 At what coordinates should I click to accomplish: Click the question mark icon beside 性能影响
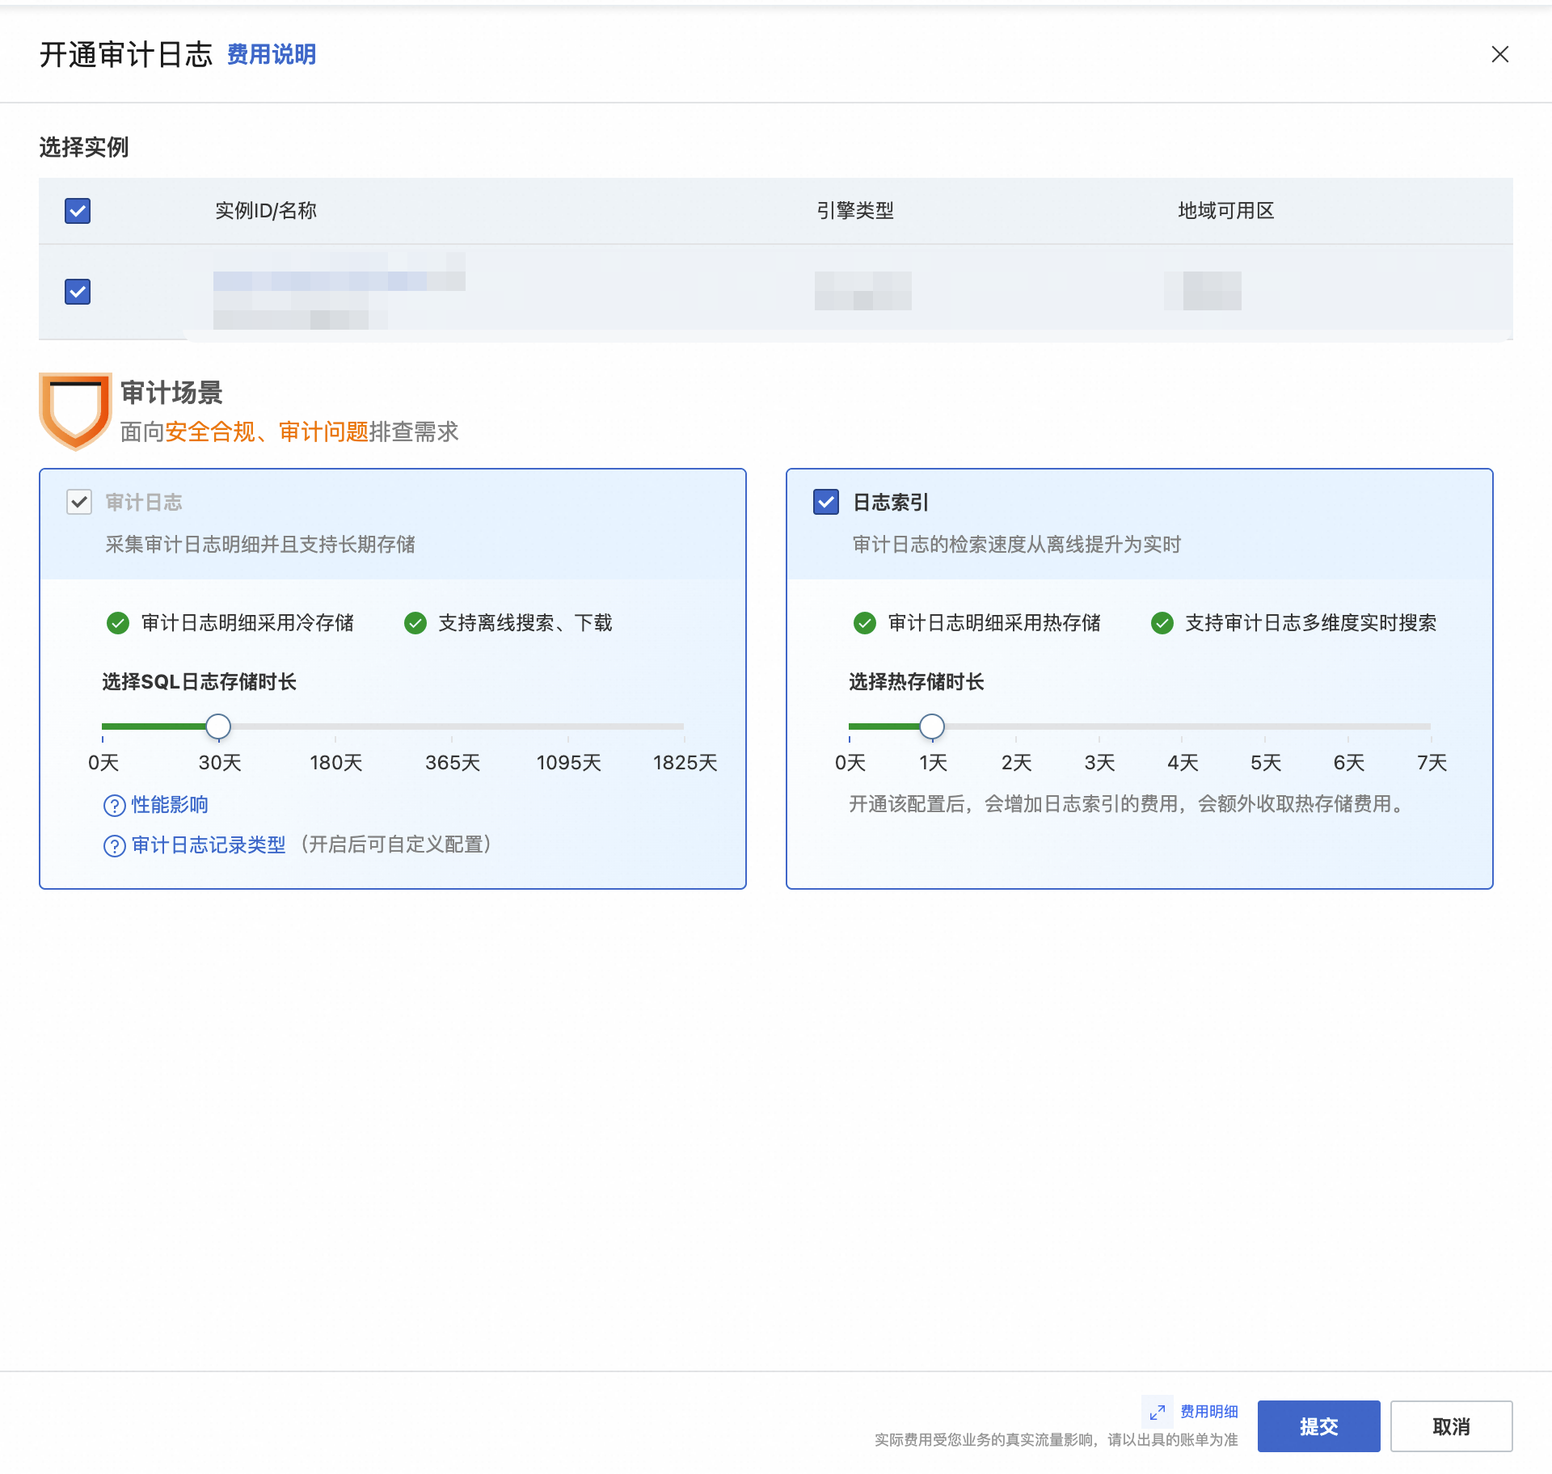[x=114, y=806]
